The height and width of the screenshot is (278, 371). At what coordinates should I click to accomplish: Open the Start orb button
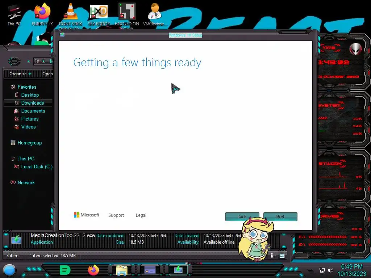click(x=9, y=270)
